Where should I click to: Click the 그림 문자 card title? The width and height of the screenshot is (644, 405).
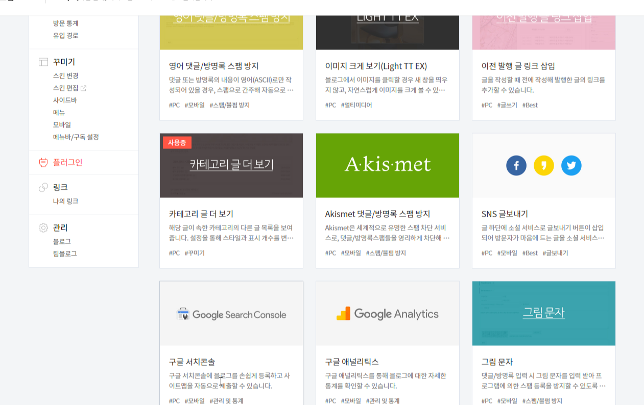[x=497, y=362]
